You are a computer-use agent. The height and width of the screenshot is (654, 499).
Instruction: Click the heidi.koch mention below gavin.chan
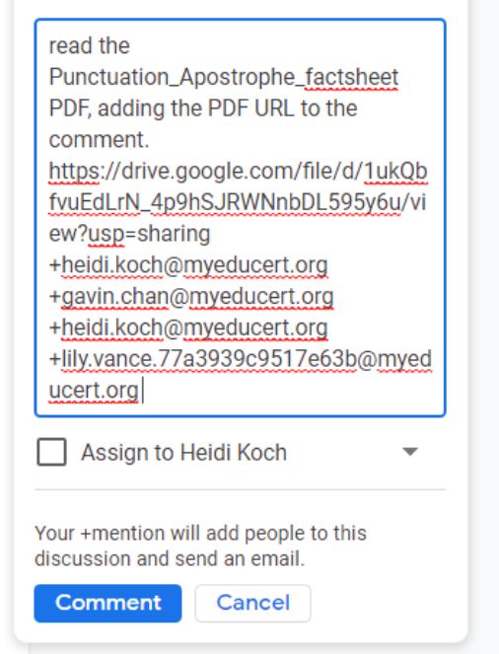coord(188,327)
